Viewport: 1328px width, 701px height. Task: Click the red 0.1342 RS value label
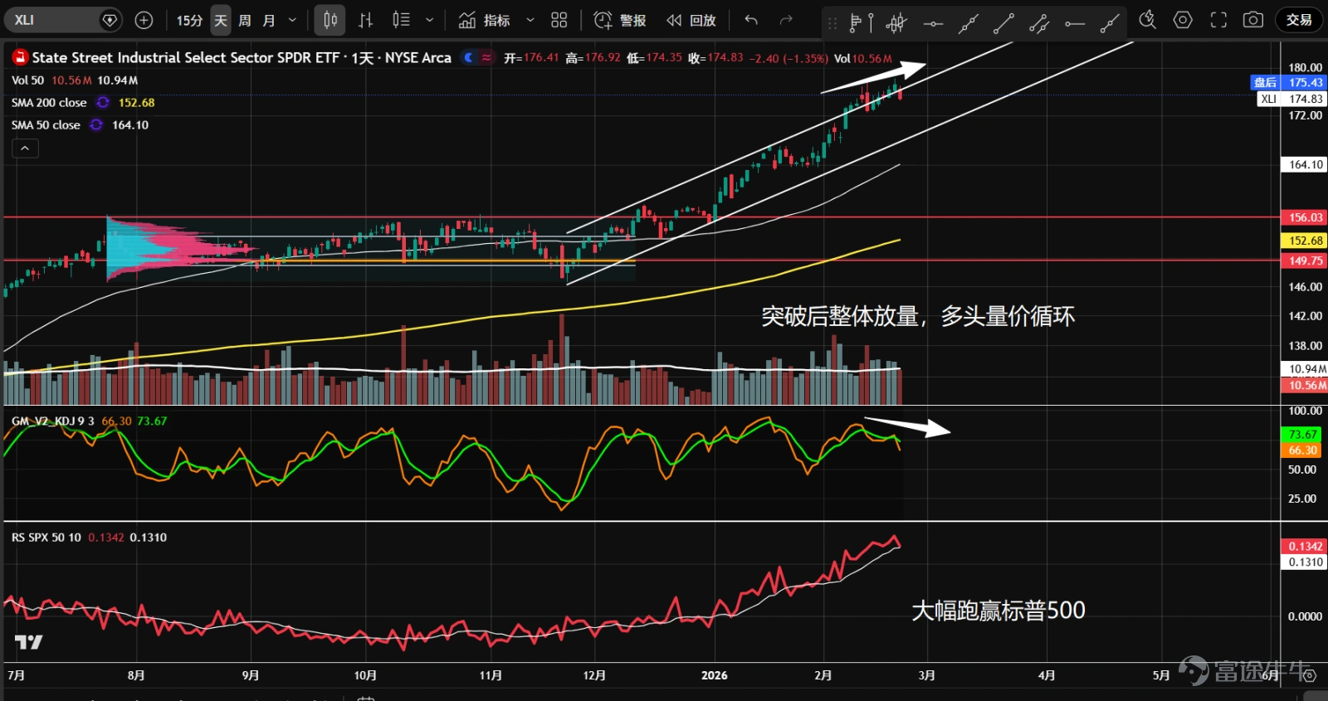1305,546
